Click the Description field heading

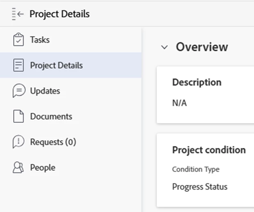click(x=197, y=82)
